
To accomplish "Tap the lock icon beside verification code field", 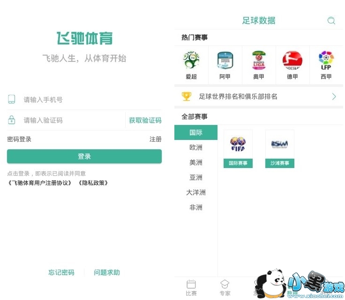I will point(11,120).
